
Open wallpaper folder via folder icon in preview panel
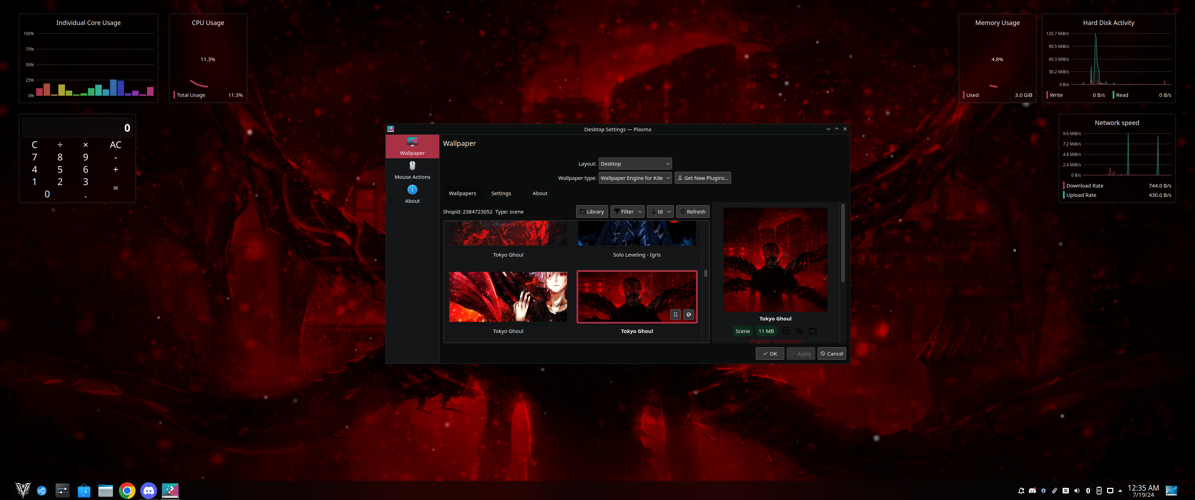coord(813,331)
